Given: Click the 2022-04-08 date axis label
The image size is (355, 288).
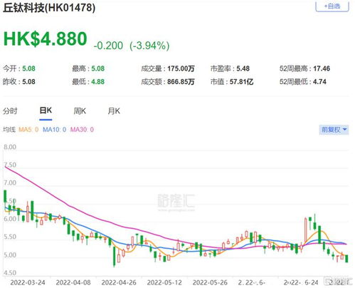Looking at the screenshot, I should coord(73,282).
